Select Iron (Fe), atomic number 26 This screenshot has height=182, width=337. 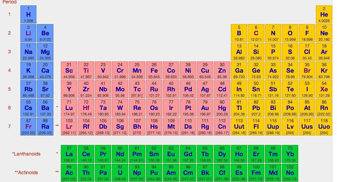click(x=154, y=71)
